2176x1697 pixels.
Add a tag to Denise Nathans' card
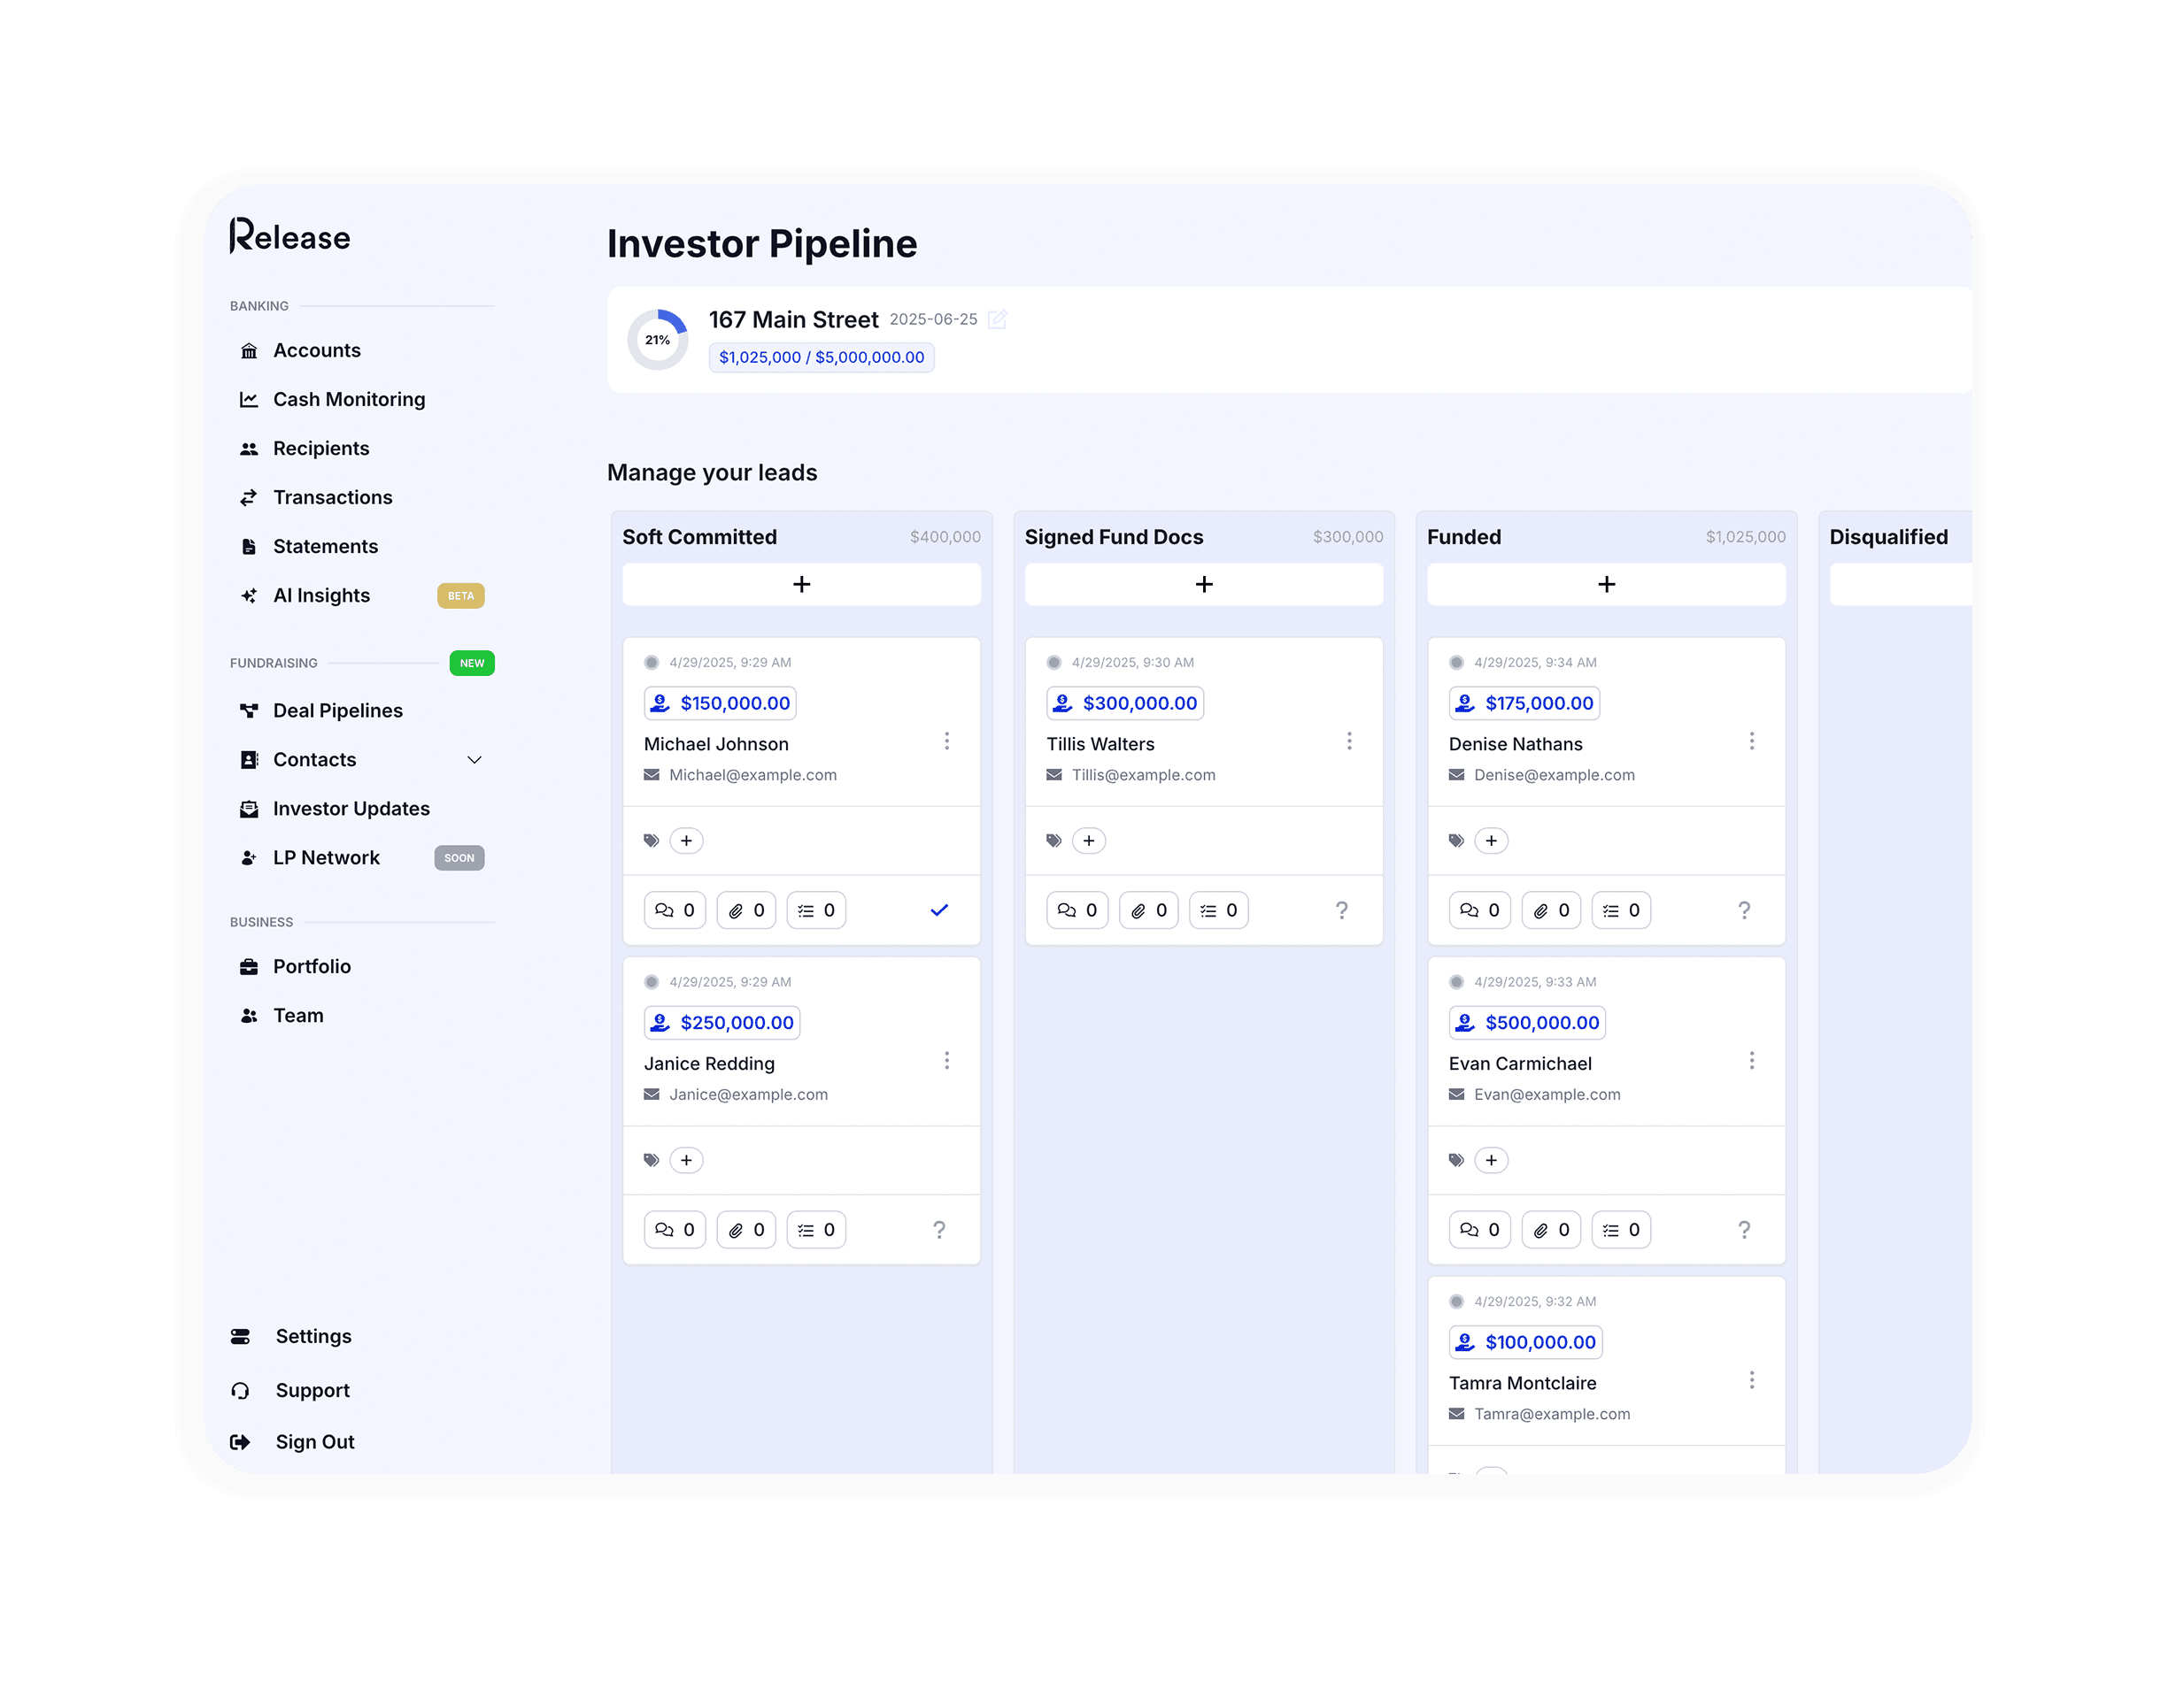pos(1491,841)
